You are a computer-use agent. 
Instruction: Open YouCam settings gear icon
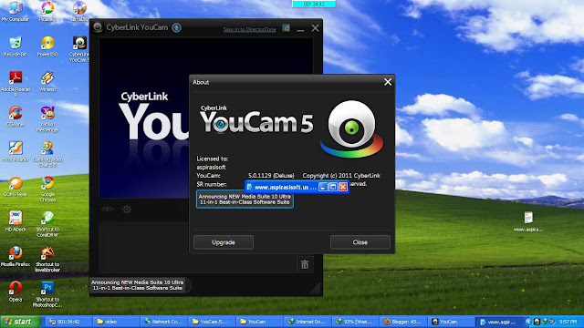pos(127,210)
